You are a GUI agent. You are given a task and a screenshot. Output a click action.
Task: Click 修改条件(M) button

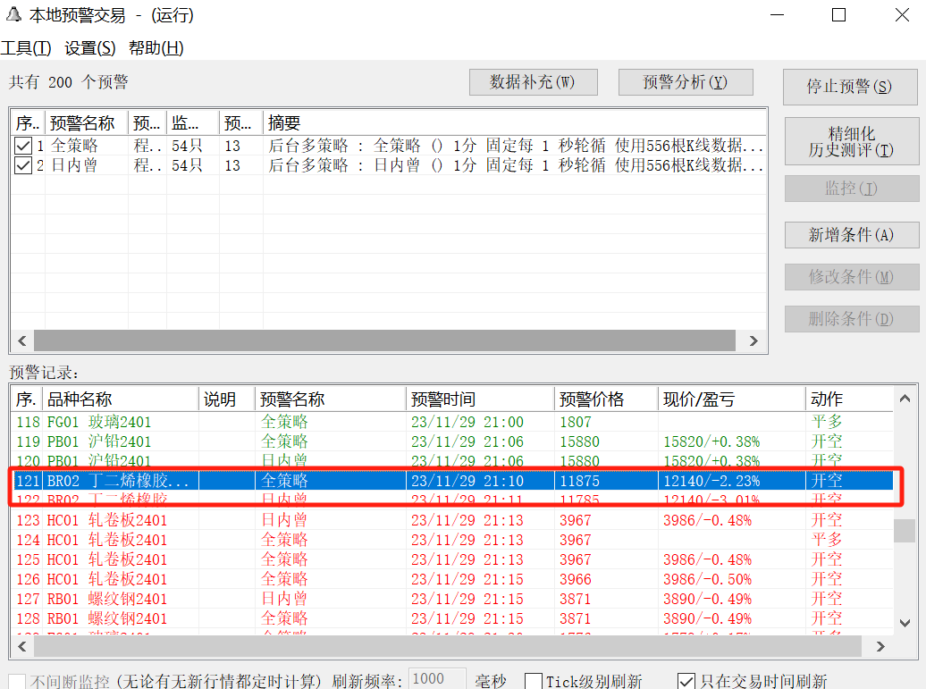coord(852,277)
